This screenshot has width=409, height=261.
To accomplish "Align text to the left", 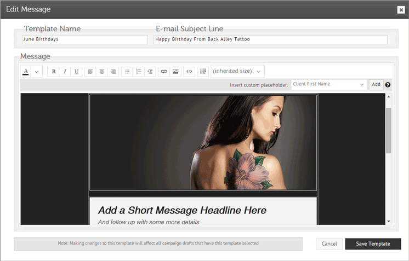I will point(90,72).
